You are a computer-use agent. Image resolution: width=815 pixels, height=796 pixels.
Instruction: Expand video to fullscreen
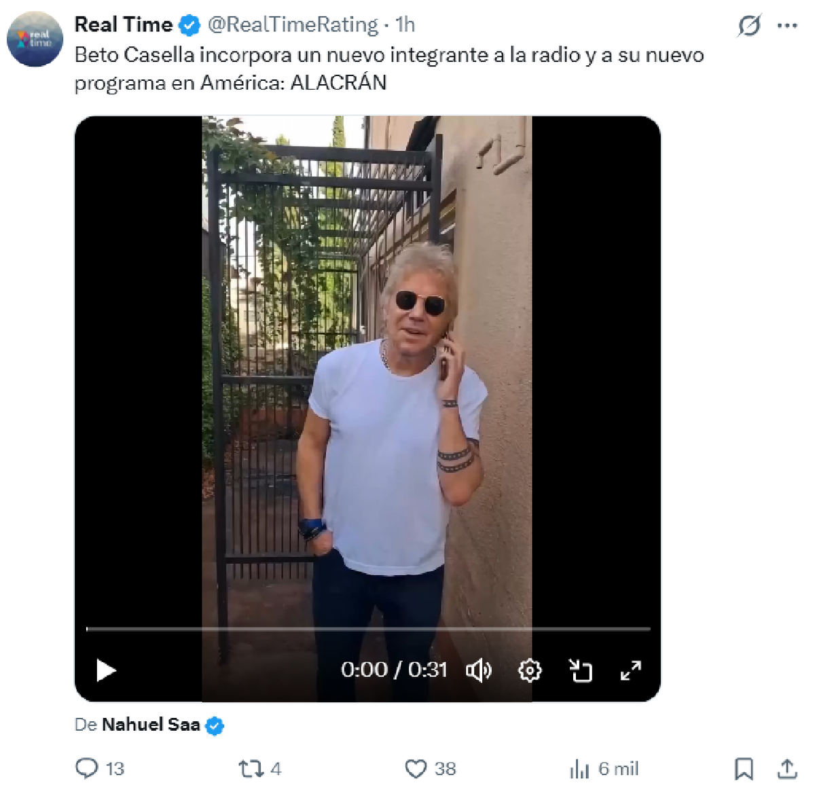click(x=631, y=671)
